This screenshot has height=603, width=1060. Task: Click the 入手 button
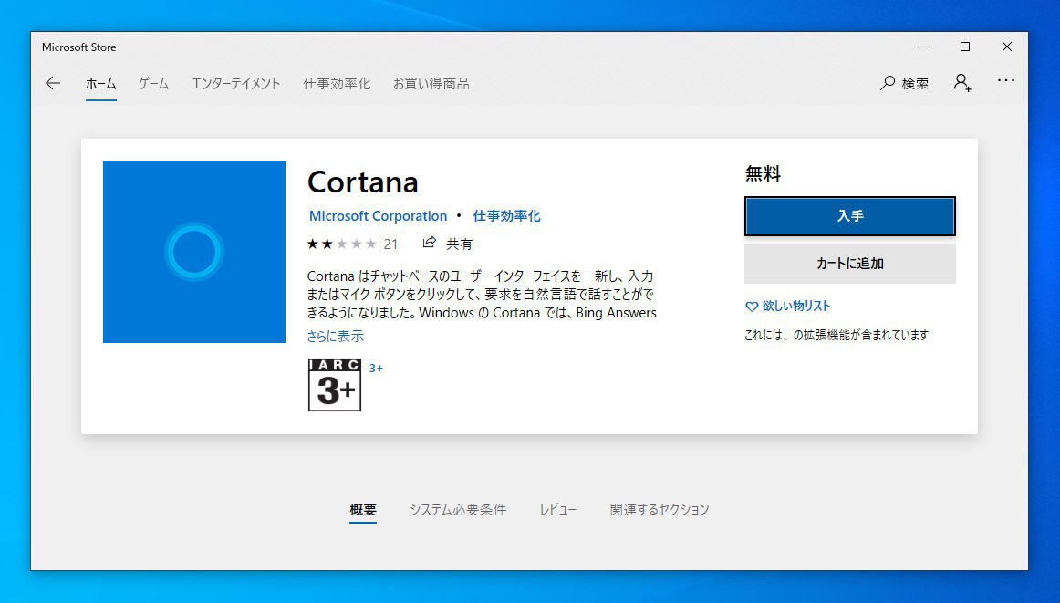pos(850,216)
